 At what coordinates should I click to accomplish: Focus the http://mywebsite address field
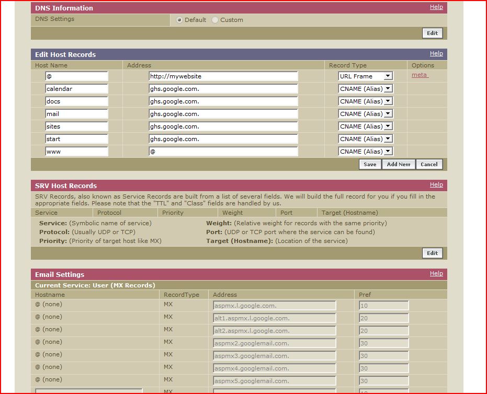pos(223,76)
